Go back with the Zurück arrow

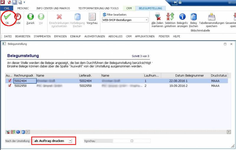[30, 17]
